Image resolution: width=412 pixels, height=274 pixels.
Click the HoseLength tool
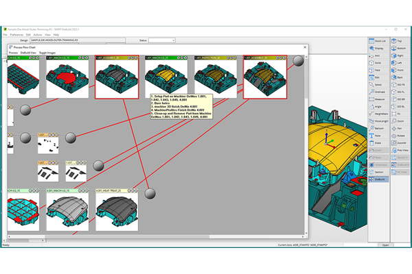(378, 121)
